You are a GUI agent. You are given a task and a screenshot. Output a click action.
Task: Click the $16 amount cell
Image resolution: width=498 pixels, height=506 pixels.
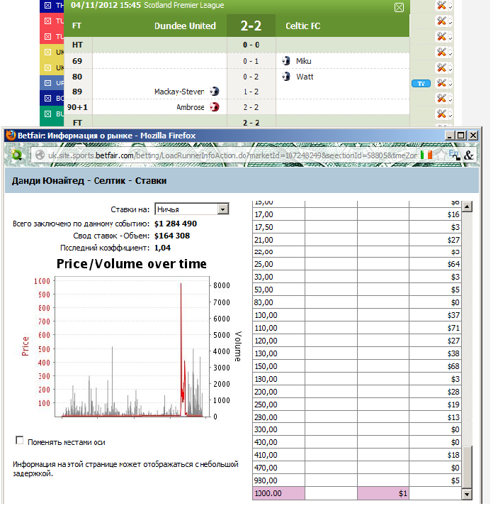[x=435, y=214]
